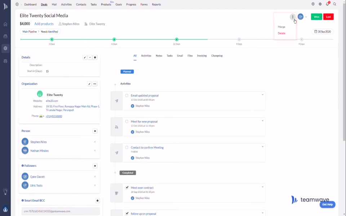Click the phone number +91445558800

54,116
